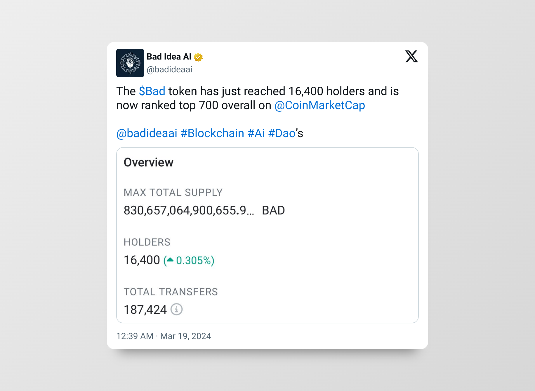
Task: Click the 12:39 AM · Mar 19, 2024 timestamp
Action: pos(164,336)
